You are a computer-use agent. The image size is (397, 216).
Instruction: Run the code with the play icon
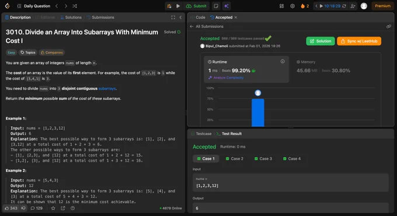click(178, 6)
